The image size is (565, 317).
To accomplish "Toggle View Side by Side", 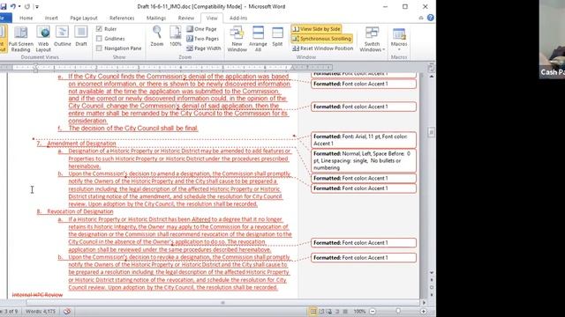I will coord(316,29).
